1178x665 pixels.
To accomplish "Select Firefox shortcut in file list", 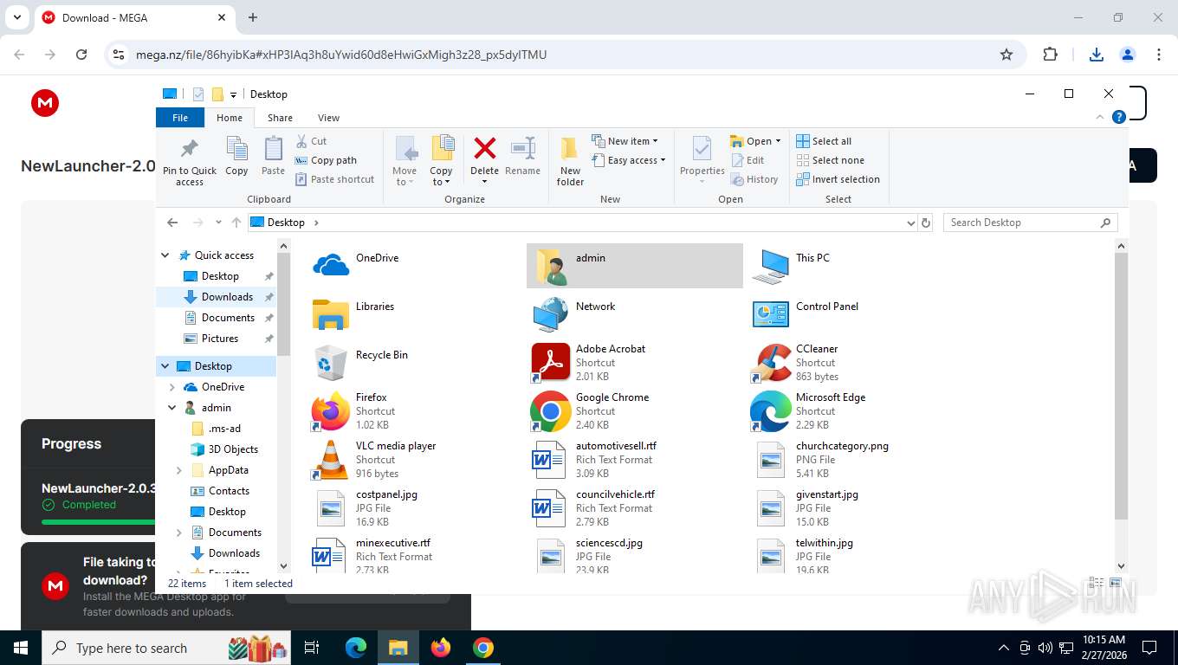I will [x=416, y=410].
